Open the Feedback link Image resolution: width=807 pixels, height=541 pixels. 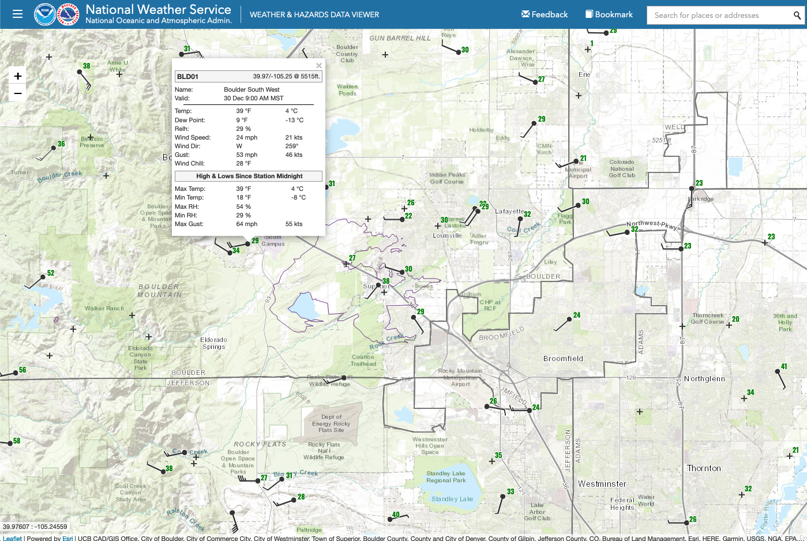pos(545,14)
